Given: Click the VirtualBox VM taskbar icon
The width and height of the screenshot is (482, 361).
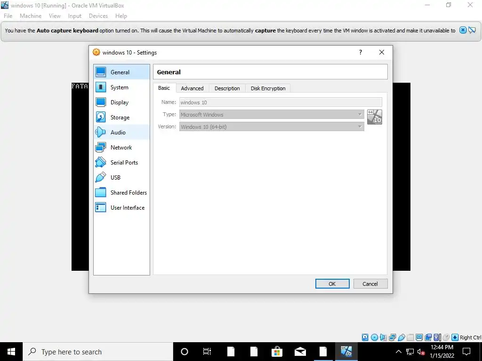Looking at the screenshot, I should pos(346,352).
